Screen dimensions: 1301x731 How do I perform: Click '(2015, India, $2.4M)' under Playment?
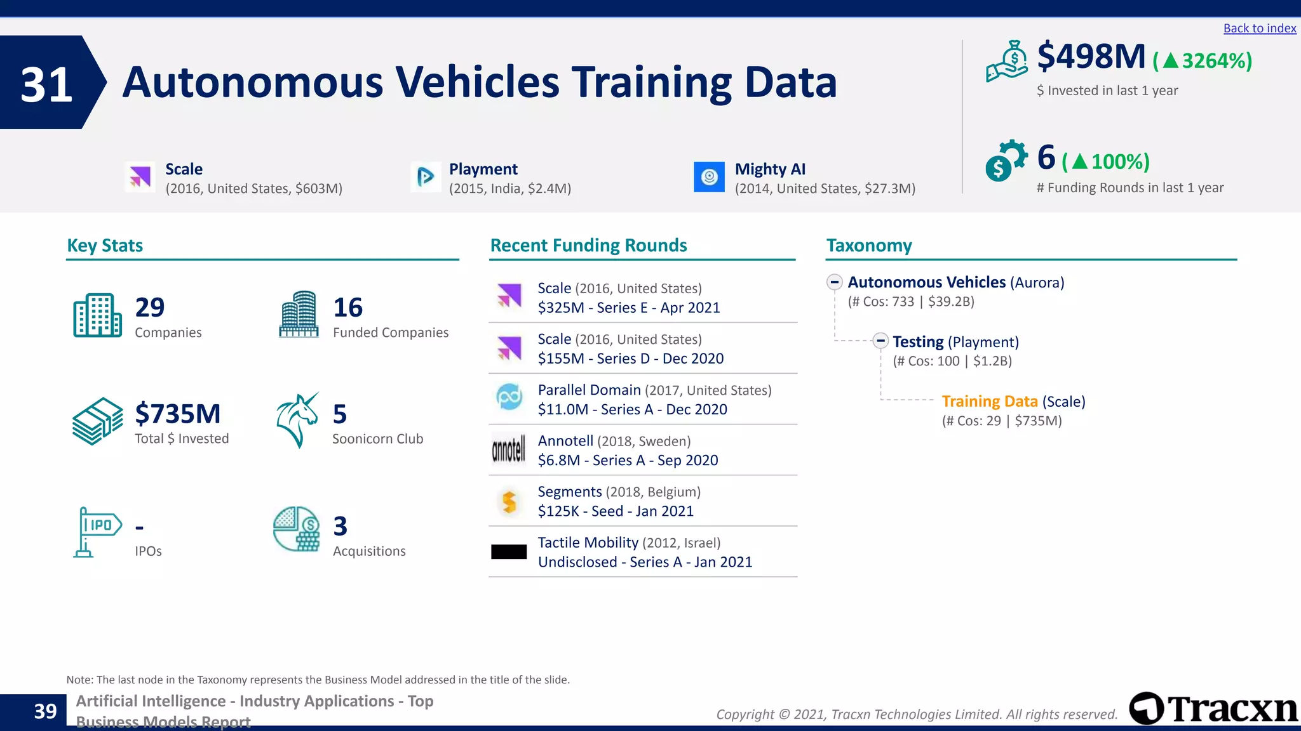click(510, 188)
